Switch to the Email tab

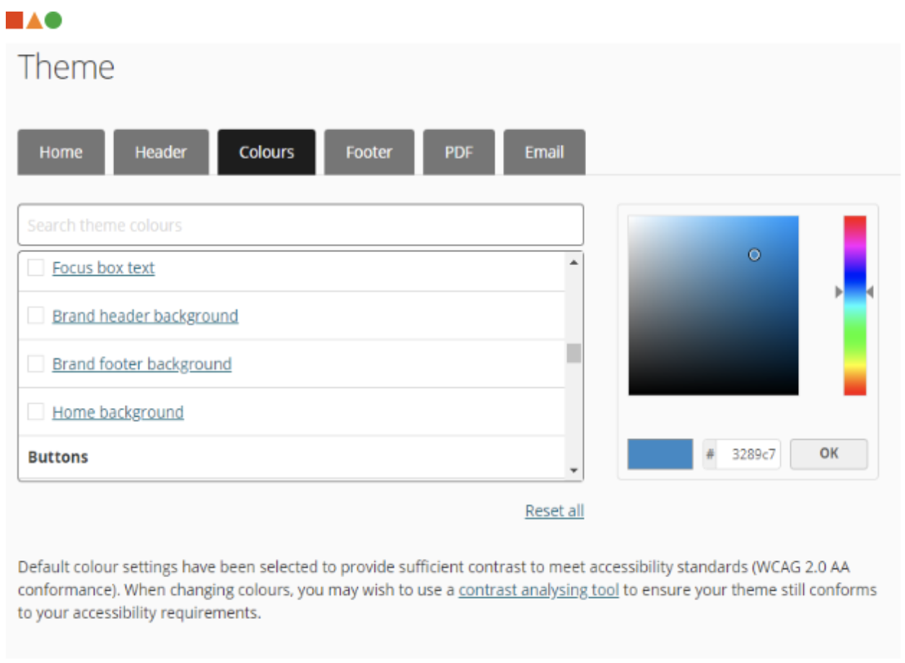(x=544, y=152)
